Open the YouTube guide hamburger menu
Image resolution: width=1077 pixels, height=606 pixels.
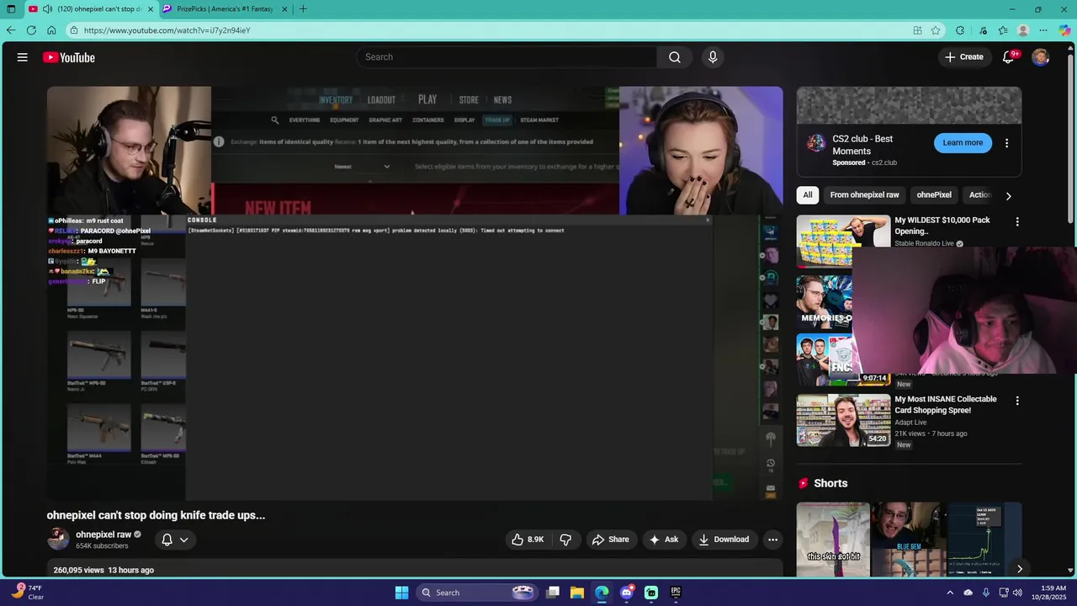(23, 57)
